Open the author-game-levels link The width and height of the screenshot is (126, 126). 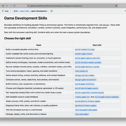[84, 54]
